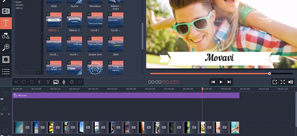Select the Artistic titles category
Screen dimensions: 297x136
(x=19, y=5)
